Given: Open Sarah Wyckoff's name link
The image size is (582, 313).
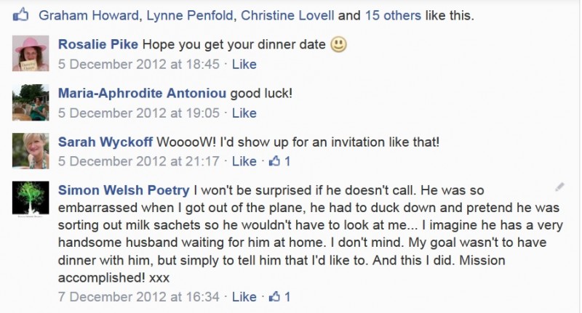Looking at the screenshot, I should tap(105, 142).
